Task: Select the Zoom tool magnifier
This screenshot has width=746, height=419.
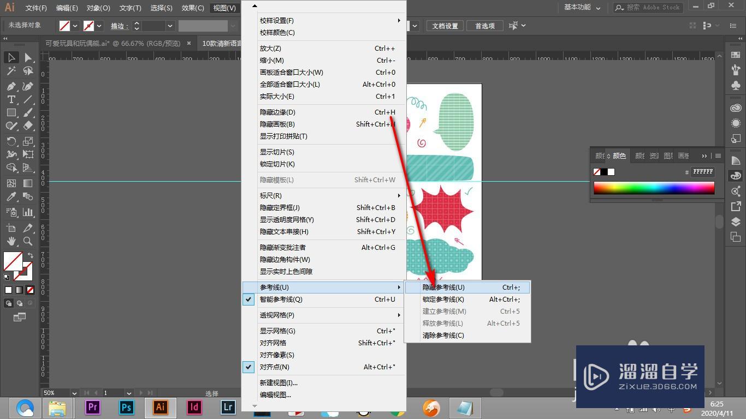Action: coord(28,241)
